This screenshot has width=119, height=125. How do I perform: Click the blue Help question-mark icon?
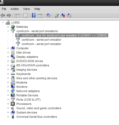(x=34, y=15)
